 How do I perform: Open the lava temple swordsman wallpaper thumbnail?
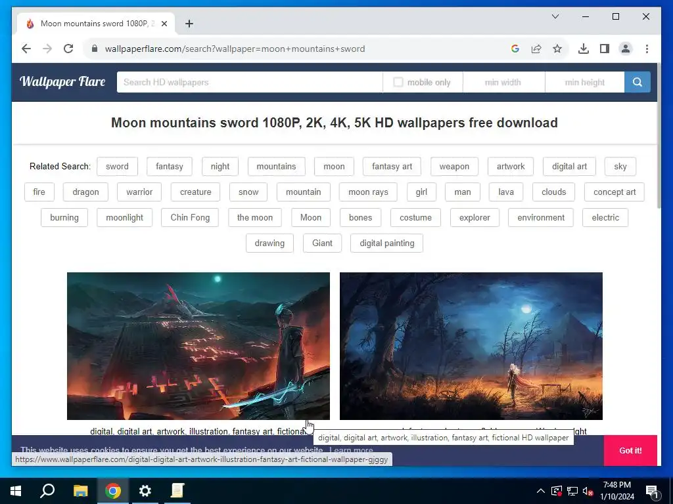[198, 346]
